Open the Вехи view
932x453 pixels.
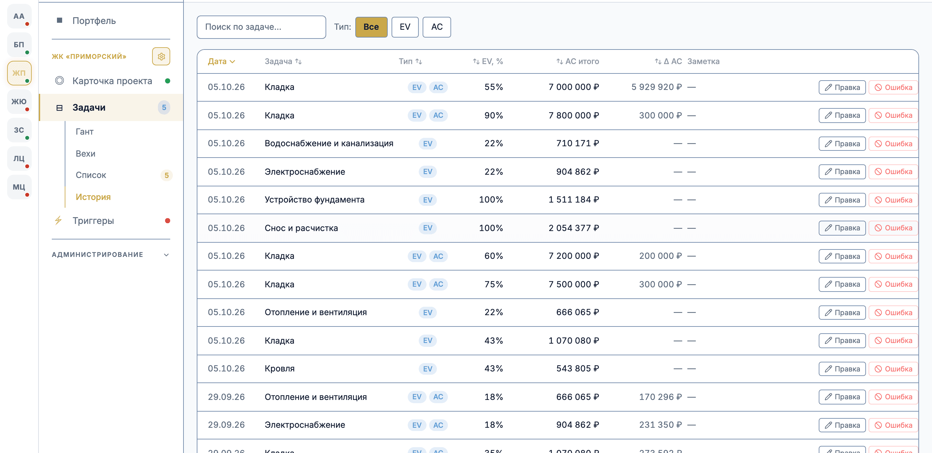tap(85, 154)
